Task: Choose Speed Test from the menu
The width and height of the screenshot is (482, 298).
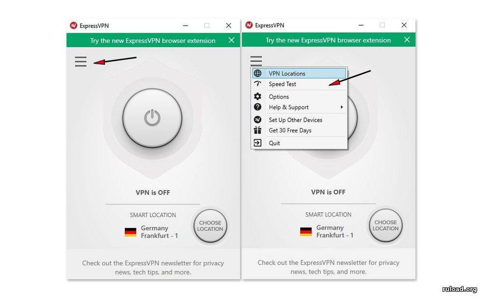Action: [299, 84]
